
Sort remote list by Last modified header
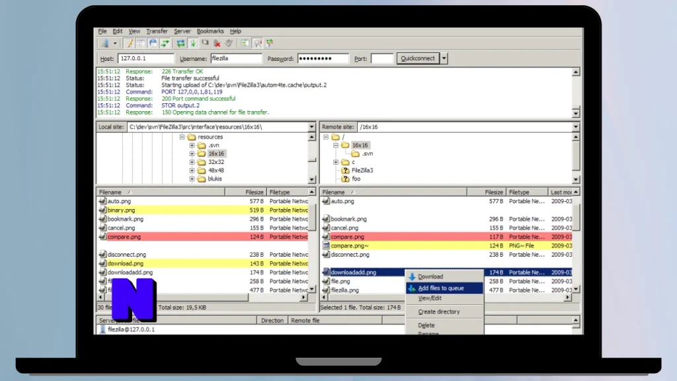point(561,192)
